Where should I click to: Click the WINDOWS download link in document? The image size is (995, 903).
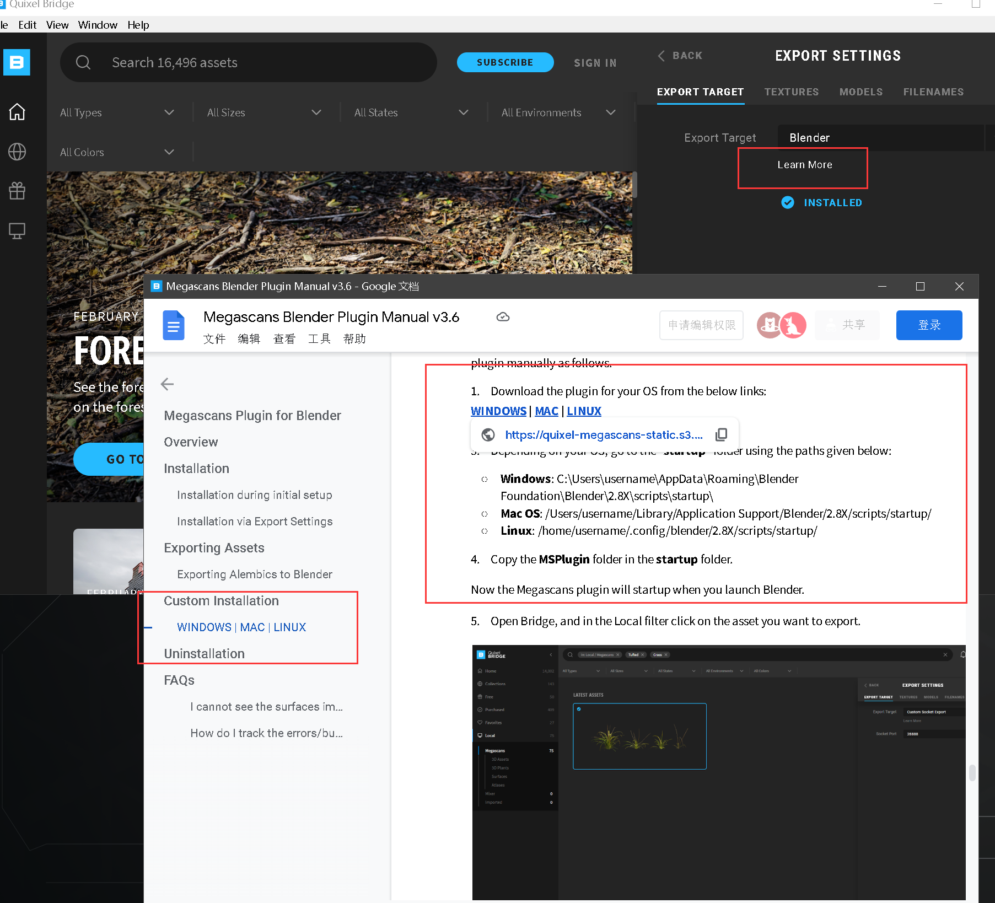coord(498,411)
